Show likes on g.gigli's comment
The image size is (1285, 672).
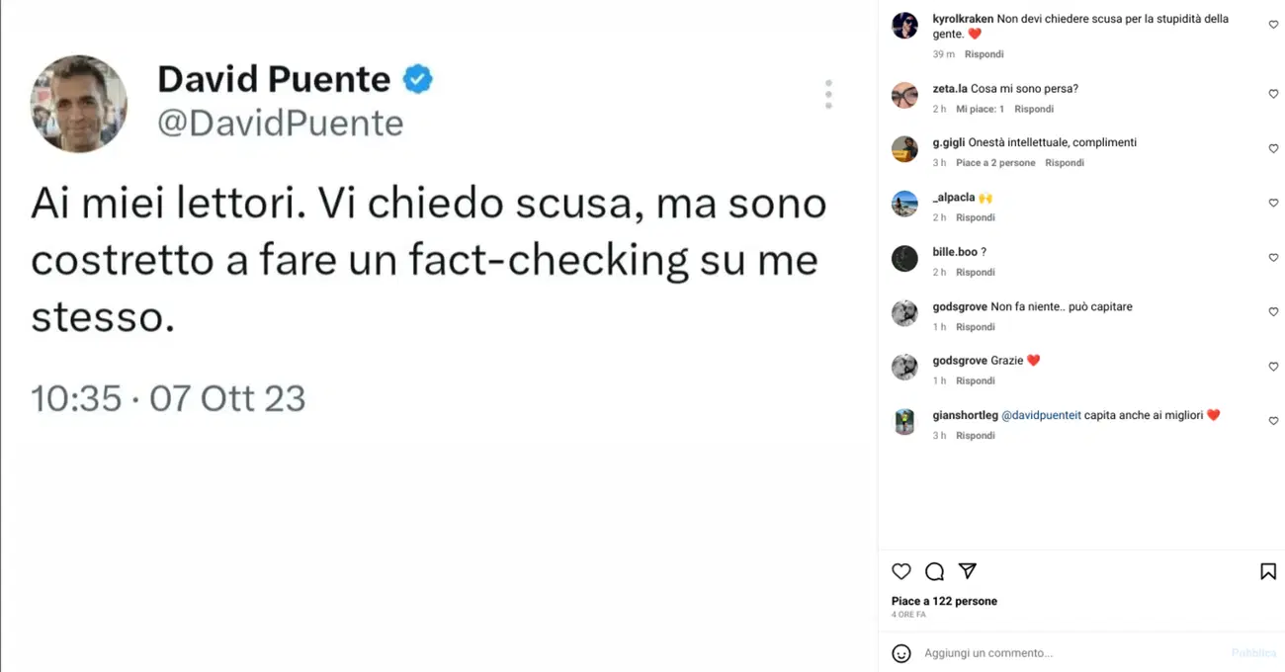[995, 163]
